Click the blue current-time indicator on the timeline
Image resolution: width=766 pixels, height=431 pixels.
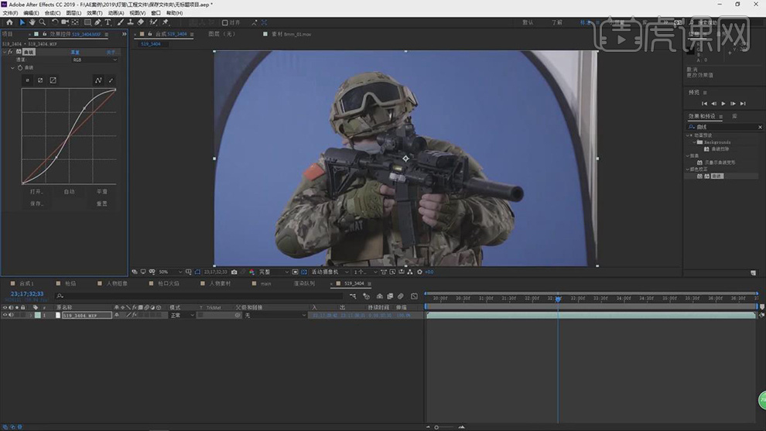tap(558, 299)
